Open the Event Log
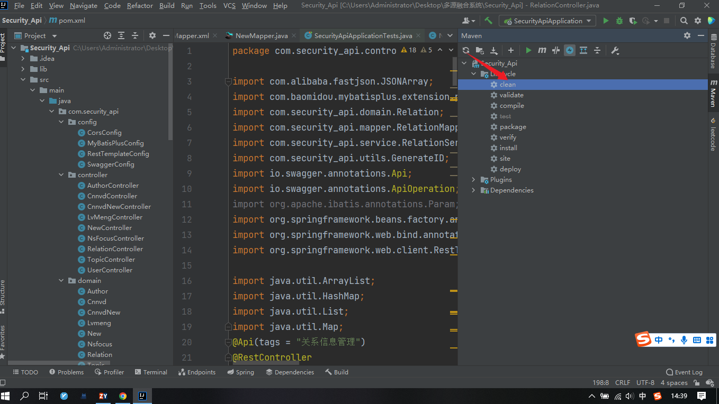 (x=684, y=372)
